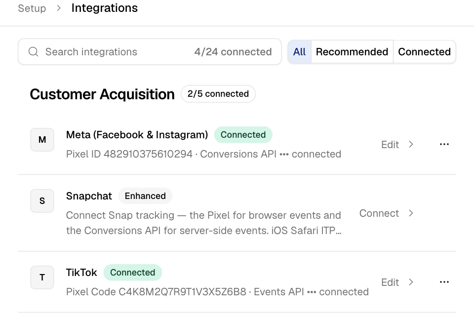474x316 pixels.
Task: Click the TikTok Connected status badge
Action: (132, 273)
